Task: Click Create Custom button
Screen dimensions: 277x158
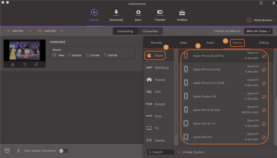Action: [x=191, y=152]
